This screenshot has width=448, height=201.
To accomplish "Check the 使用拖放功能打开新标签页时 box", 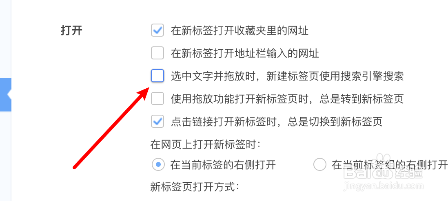I will [157, 99].
